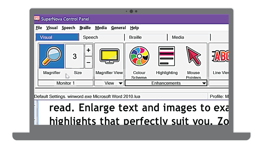Open the Magnifier View monitor icon
262x147 pixels.
click(109, 56)
